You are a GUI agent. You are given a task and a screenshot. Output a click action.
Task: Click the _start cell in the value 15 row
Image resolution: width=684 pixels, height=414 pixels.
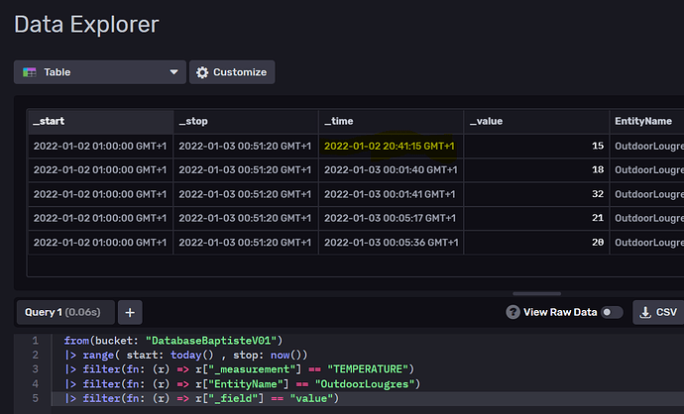tap(100, 146)
